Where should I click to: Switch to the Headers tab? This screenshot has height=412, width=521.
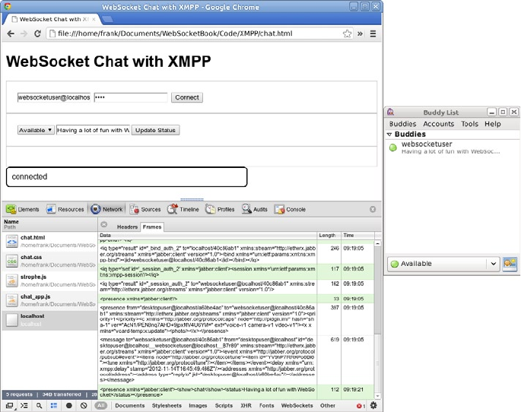point(127,227)
